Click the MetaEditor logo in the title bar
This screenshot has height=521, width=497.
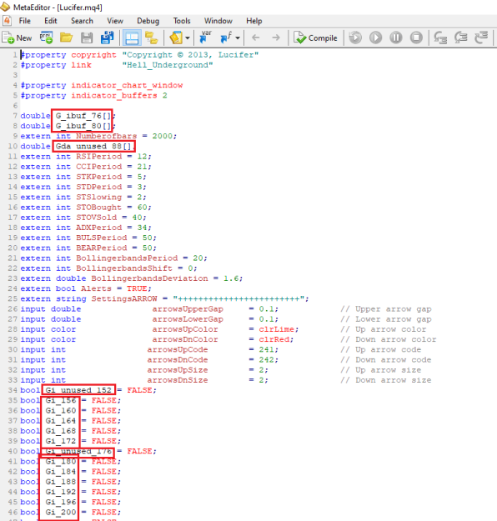[x=5, y=7]
